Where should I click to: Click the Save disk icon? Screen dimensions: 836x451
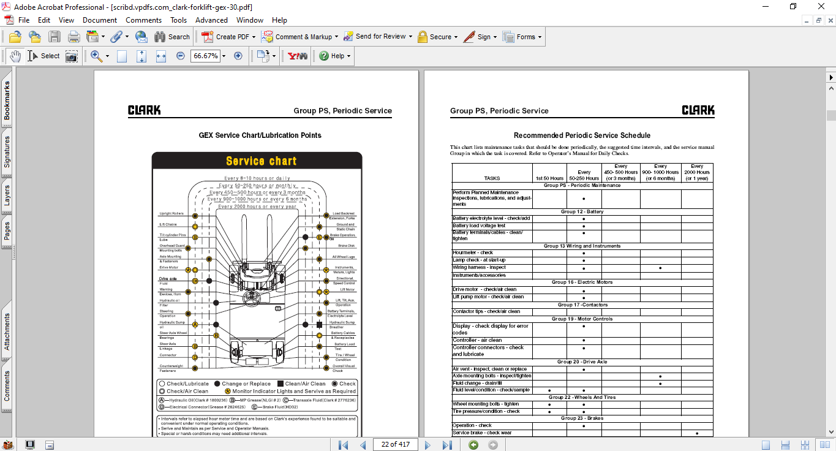[x=54, y=37]
